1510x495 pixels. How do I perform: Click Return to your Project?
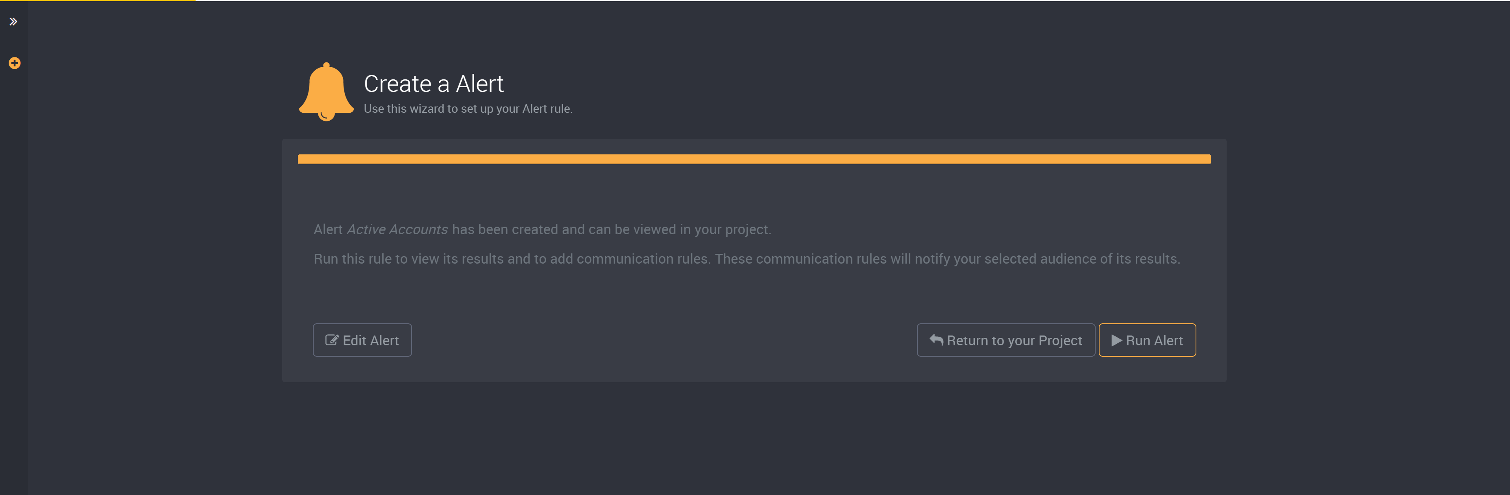[1005, 340]
